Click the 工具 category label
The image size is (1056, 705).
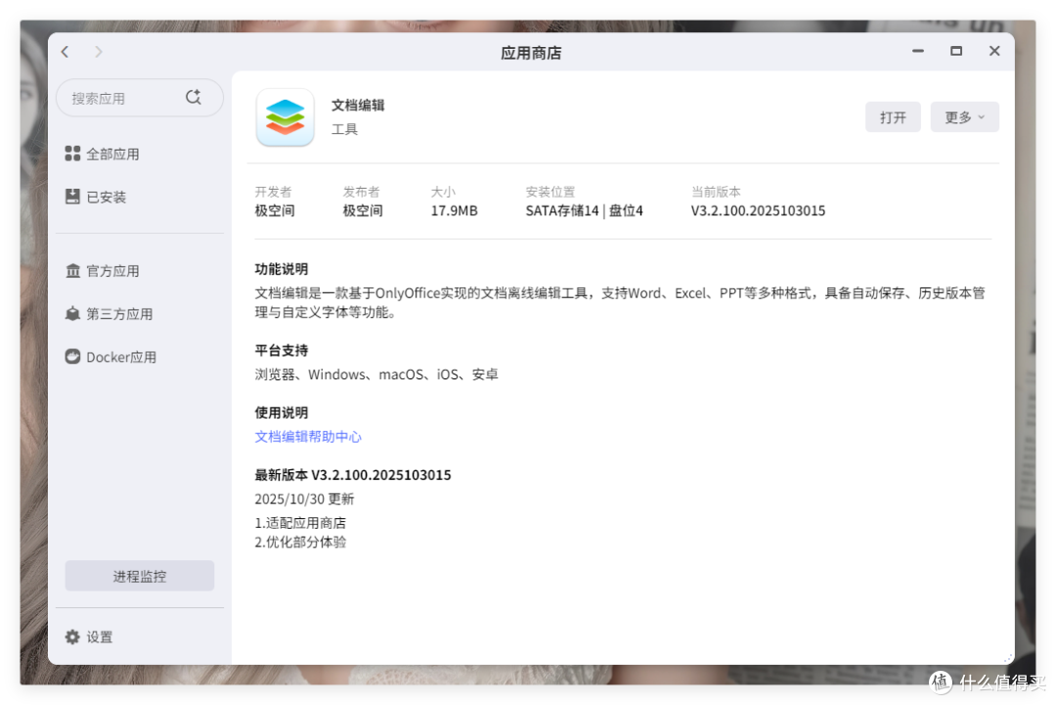coord(344,129)
